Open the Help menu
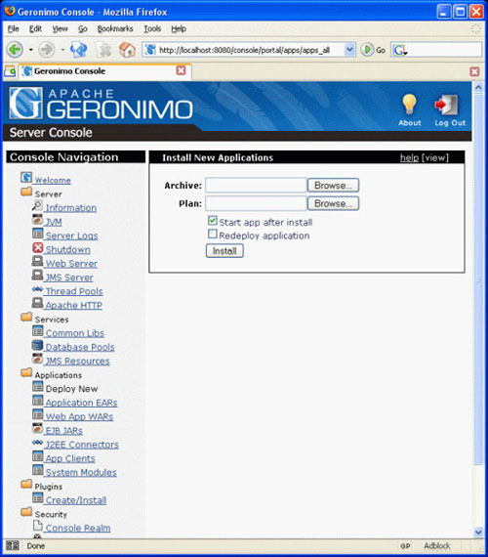The width and height of the screenshot is (488, 557). click(179, 28)
